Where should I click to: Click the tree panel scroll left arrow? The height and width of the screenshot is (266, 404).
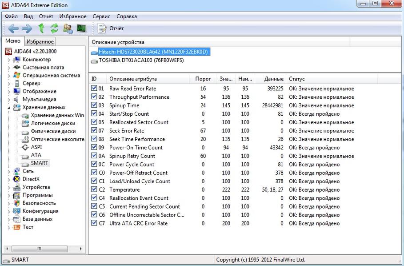pyautogui.click(x=7, y=249)
